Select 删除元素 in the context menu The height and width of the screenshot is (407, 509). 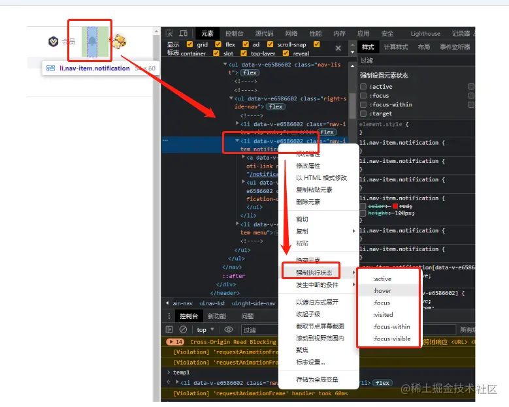[x=319, y=202]
